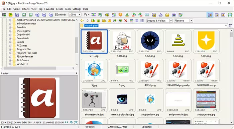Toggle the Smooth checkbox
The height and width of the screenshot is (129, 234).
point(56,14)
